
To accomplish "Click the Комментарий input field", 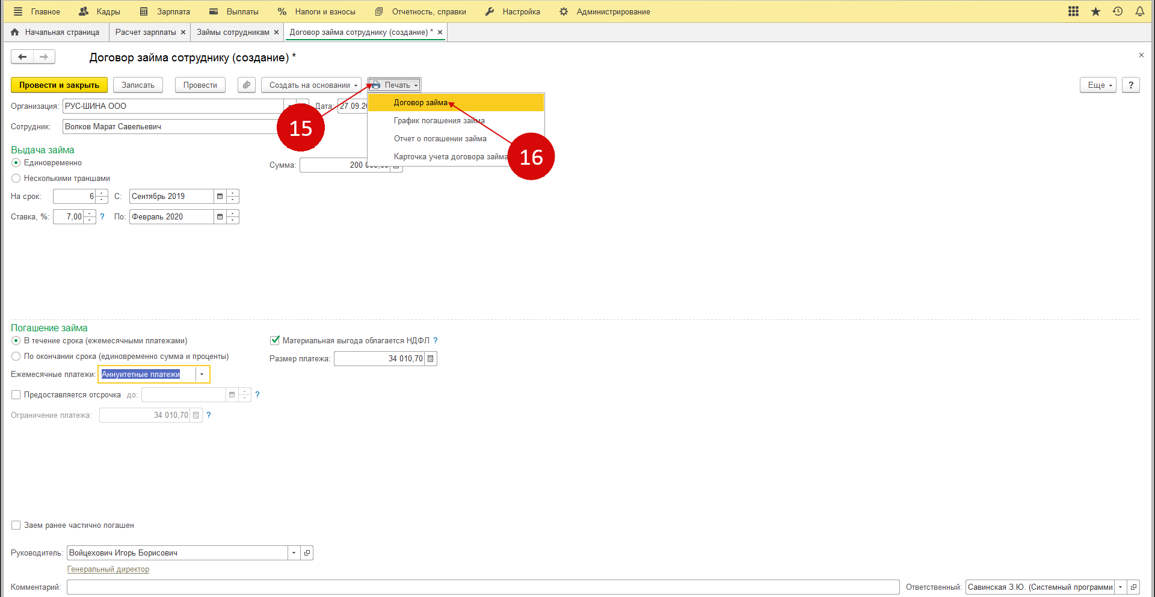I will coord(483,587).
